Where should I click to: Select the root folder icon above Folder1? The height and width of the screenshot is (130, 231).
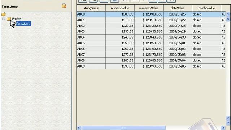(x=4, y=14)
